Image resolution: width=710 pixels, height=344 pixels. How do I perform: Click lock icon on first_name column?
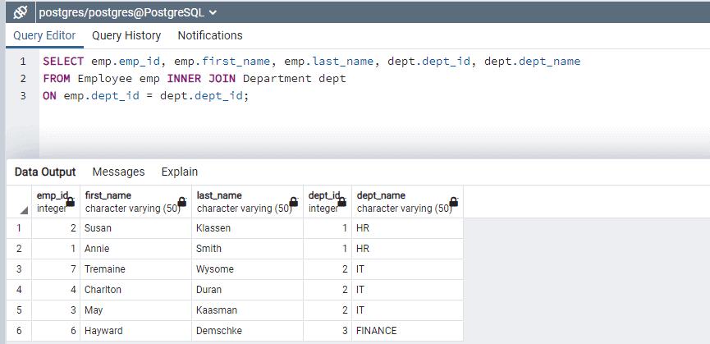point(181,202)
